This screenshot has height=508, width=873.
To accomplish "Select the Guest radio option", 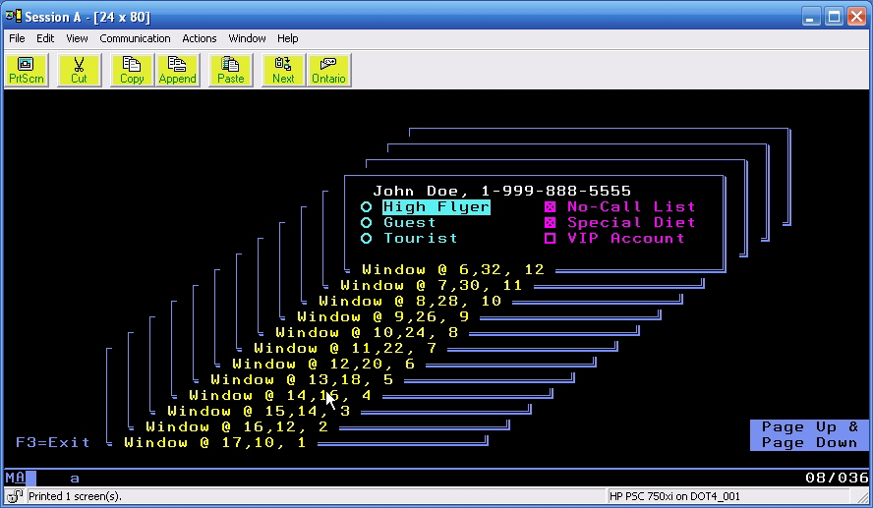I will [x=366, y=223].
